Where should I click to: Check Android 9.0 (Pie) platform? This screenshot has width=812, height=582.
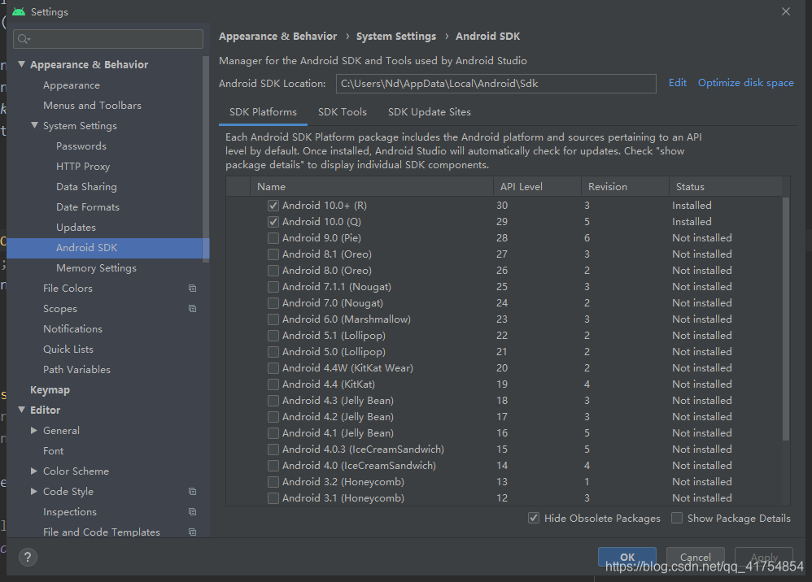coord(273,238)
